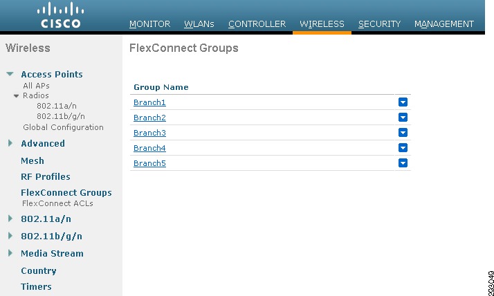Select FlexConnect ACLs in sidebar

coord(57,203)
